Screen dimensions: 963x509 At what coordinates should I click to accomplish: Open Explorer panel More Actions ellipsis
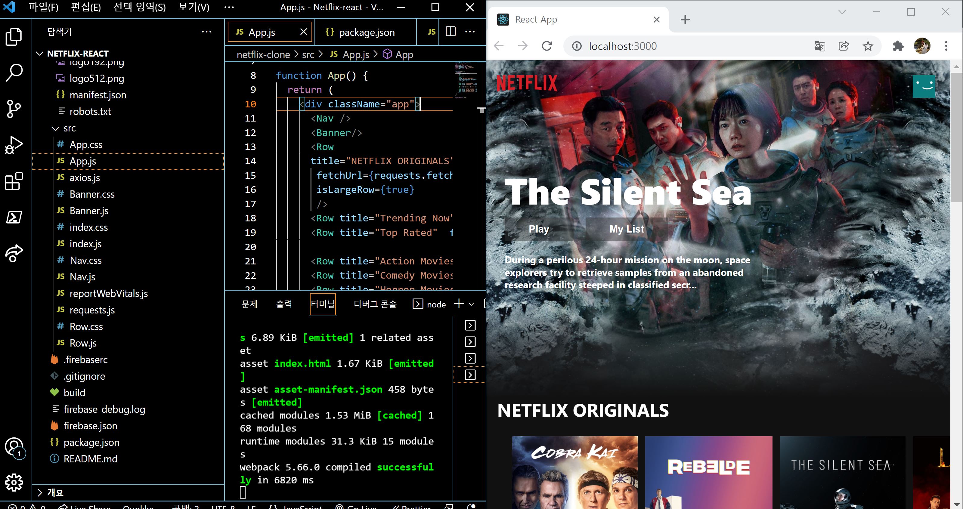click(206, 32)
